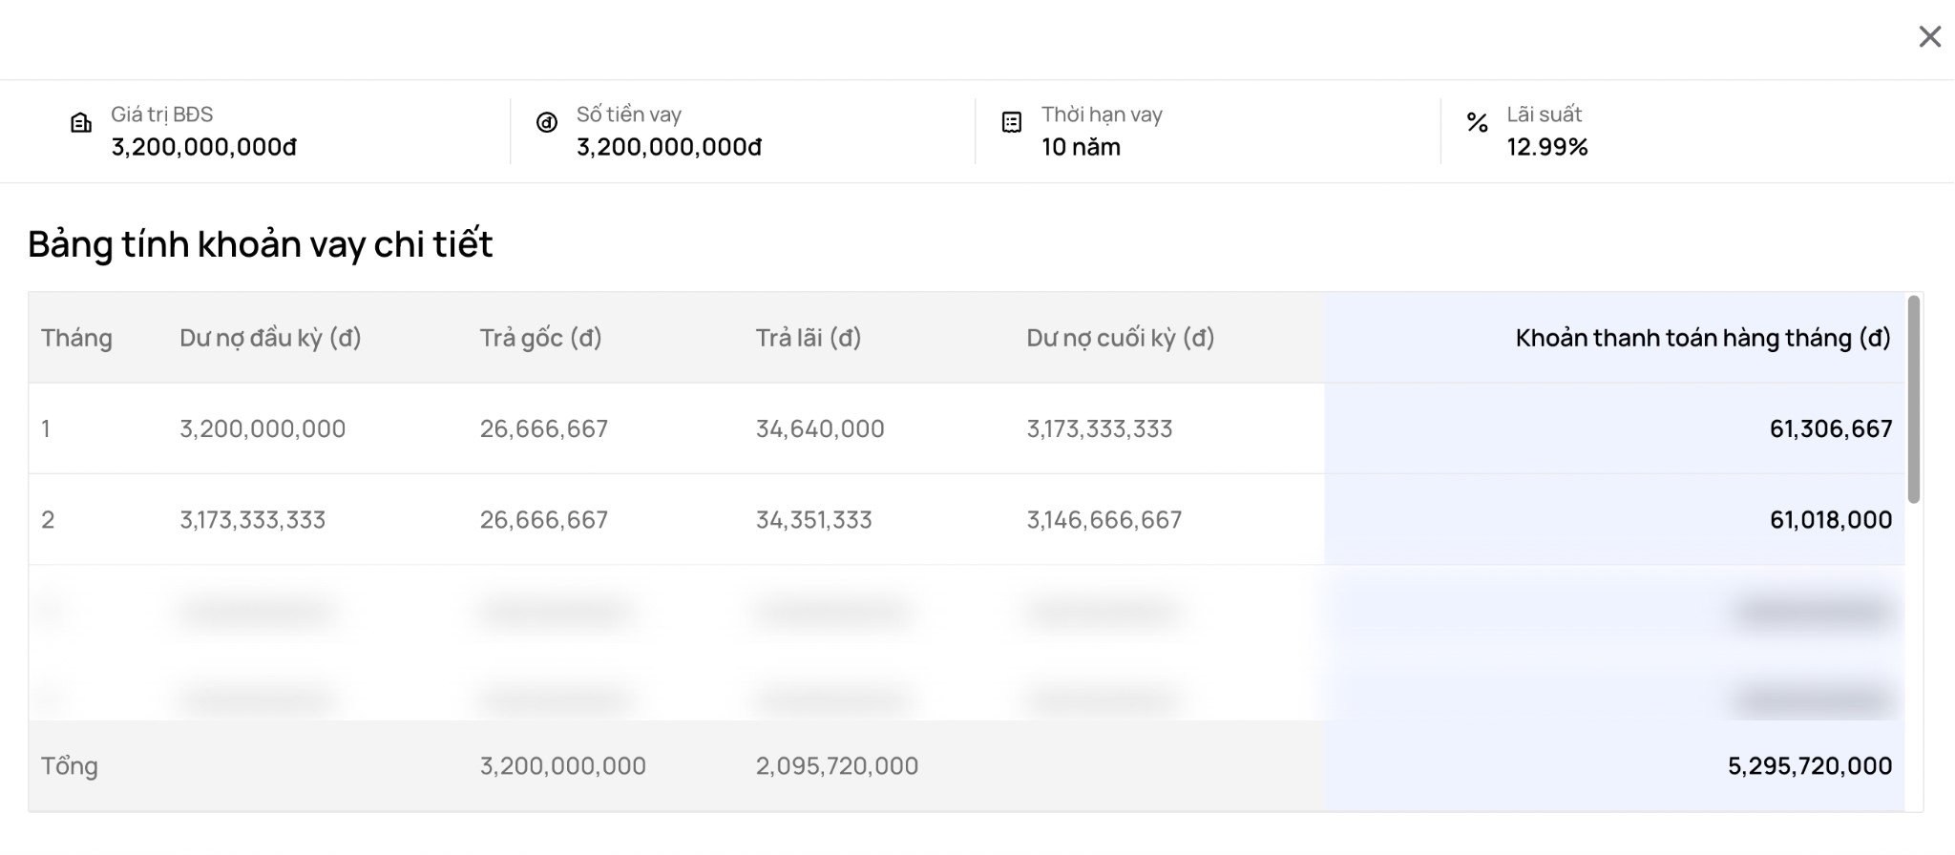
Task: Close the loan detail dialog
Action: click(1929, 36)
